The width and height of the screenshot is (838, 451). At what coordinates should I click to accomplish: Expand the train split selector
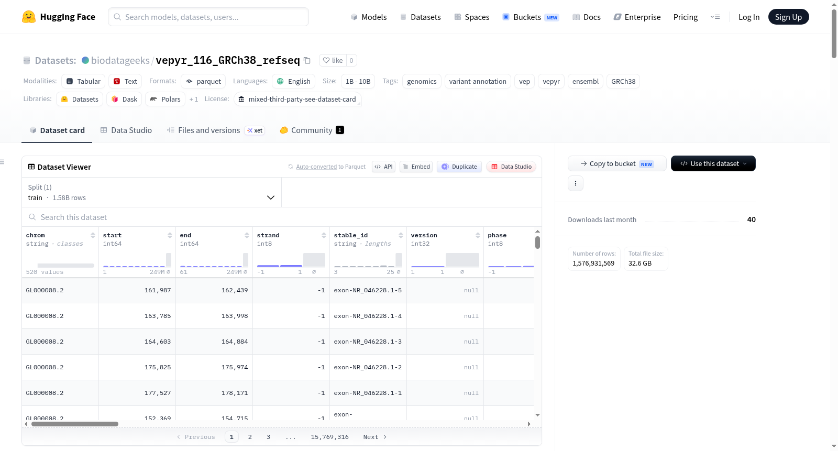click(x=151, y=192)
